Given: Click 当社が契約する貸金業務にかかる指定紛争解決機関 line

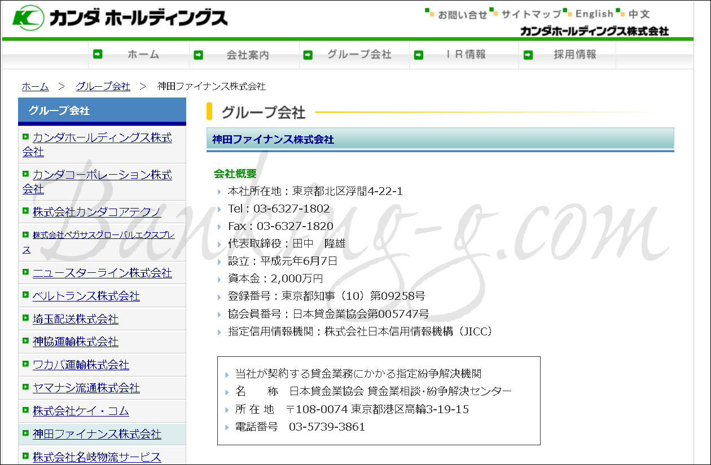Looking at the screenshot, I should tap(358, 374).
